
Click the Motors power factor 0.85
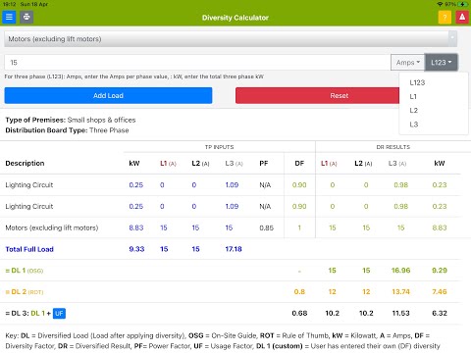(x=267, y=227)
